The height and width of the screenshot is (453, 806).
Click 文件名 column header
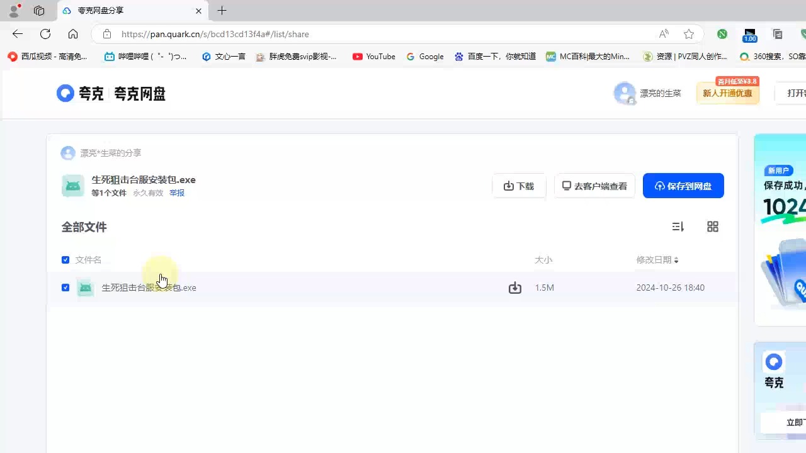(88, 260)
